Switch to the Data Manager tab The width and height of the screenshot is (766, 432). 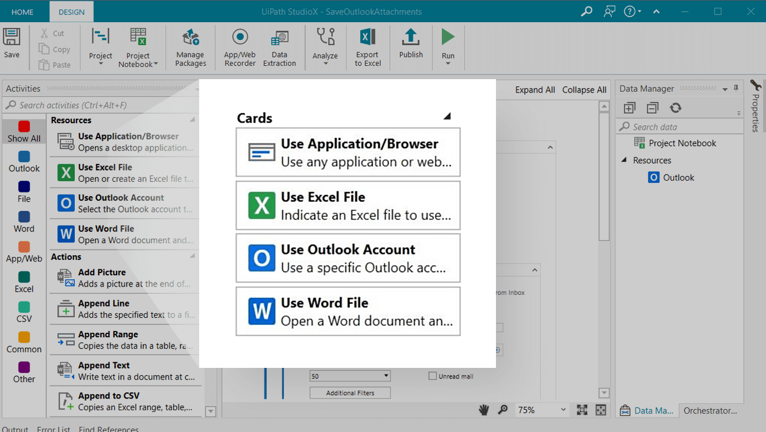647,410
